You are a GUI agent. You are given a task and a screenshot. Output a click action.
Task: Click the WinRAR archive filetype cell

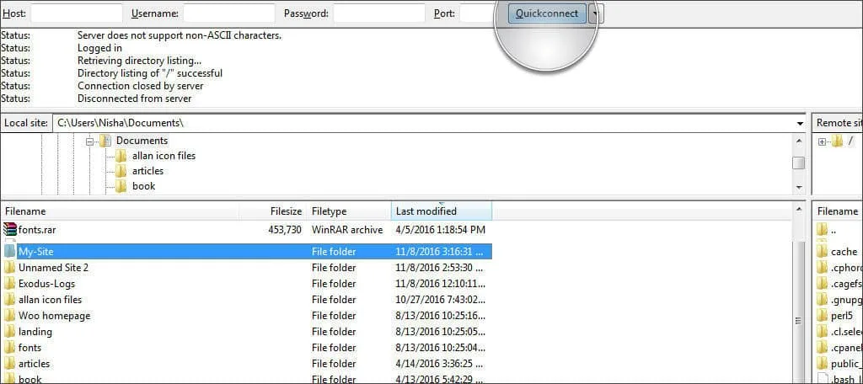coord(347,229)
